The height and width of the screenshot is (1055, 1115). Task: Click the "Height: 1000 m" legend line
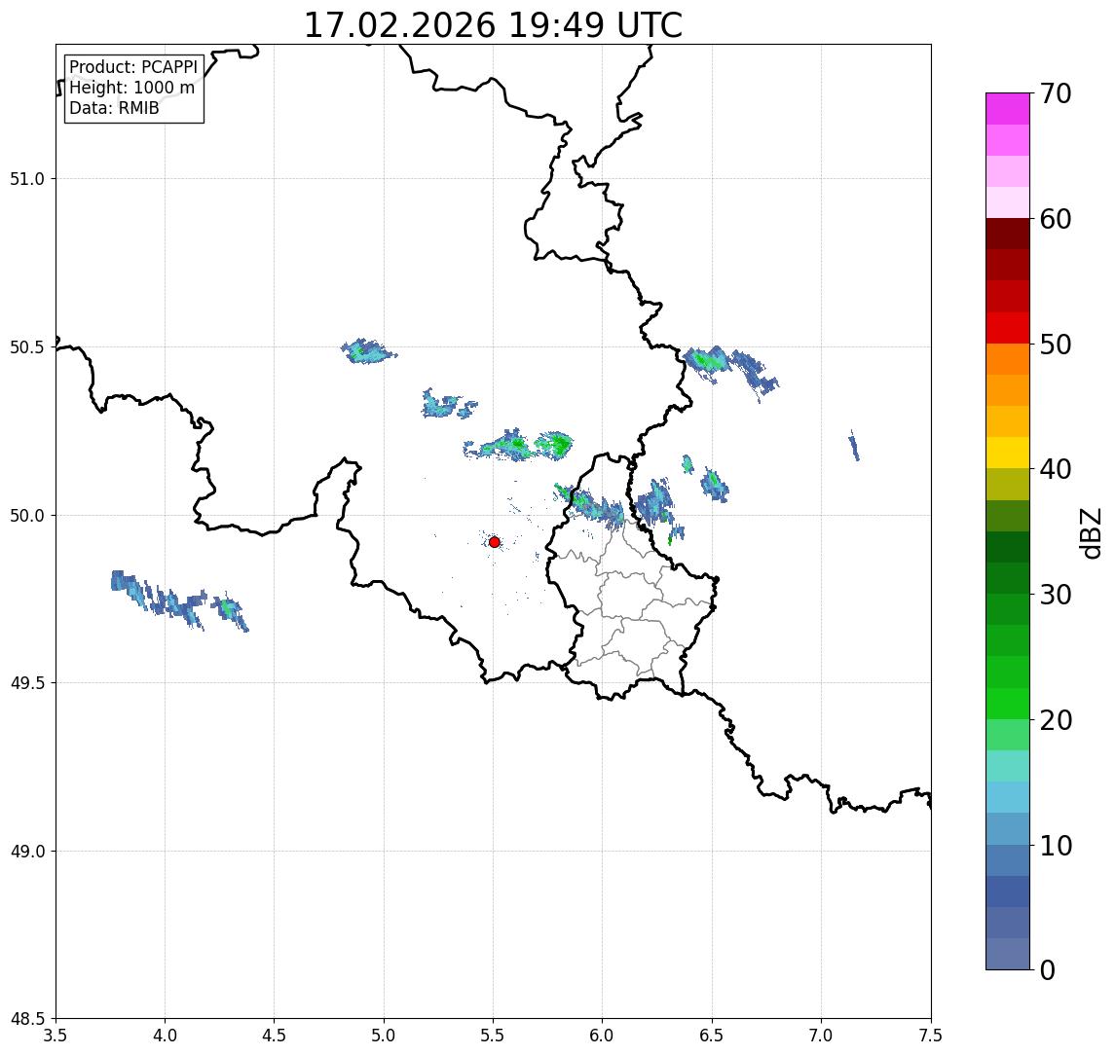[x=131, y=88]
